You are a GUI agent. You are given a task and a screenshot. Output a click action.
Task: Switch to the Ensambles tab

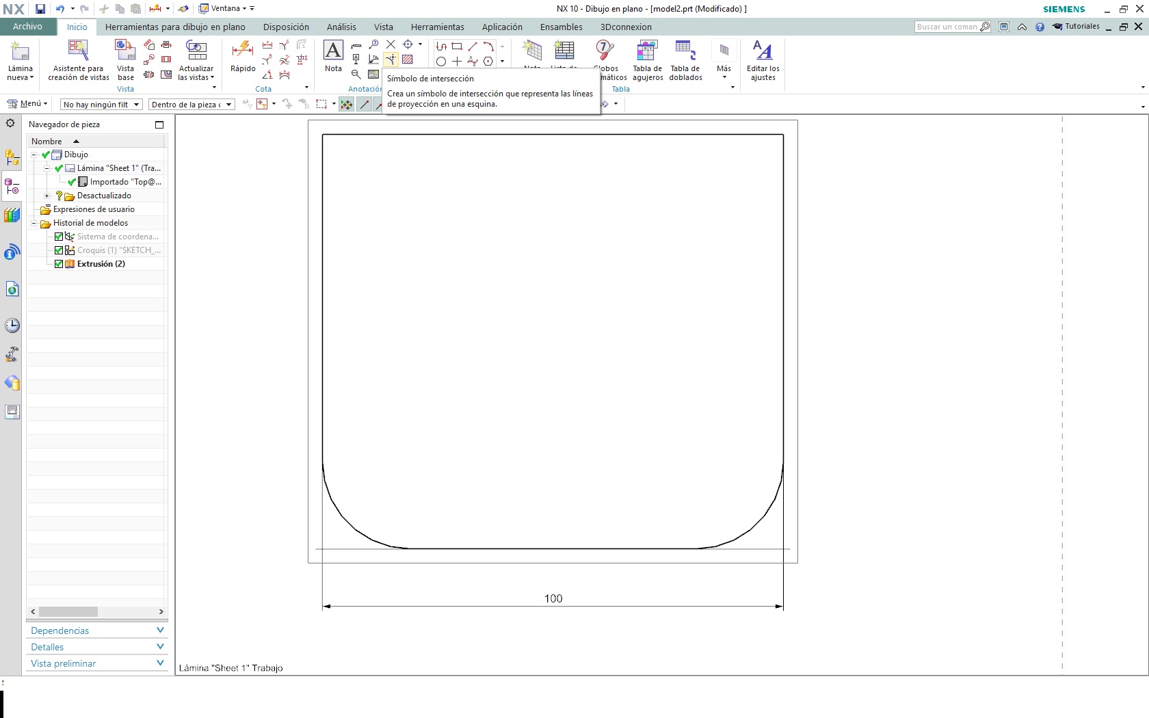[562, 27]
